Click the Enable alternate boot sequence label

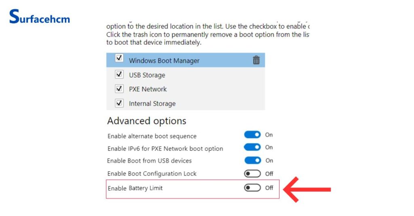[x=152, y=136]
